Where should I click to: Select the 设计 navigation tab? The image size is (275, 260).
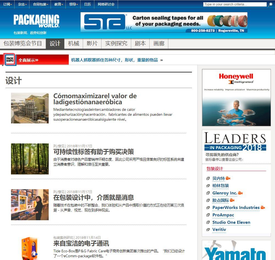(55, 43)
